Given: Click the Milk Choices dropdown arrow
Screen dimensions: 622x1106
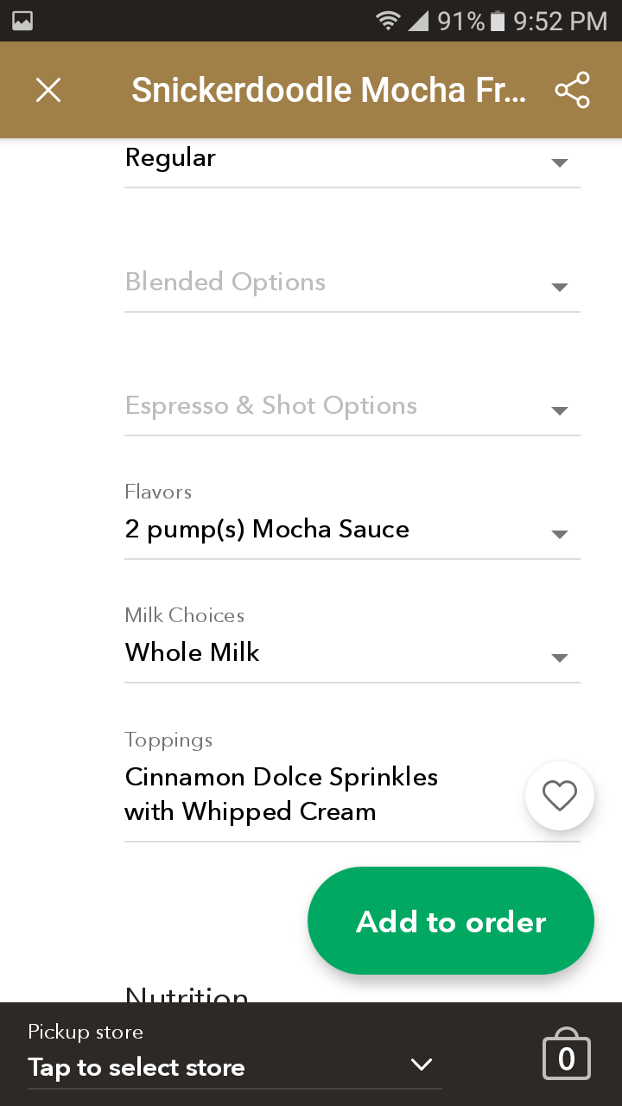Looking at the screenshot, I should tap(560, 658).
